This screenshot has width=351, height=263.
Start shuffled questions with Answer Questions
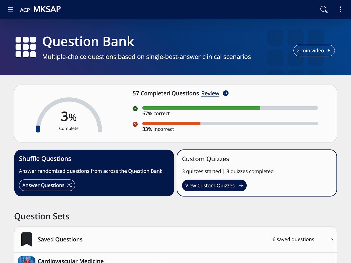pos(47,185)
